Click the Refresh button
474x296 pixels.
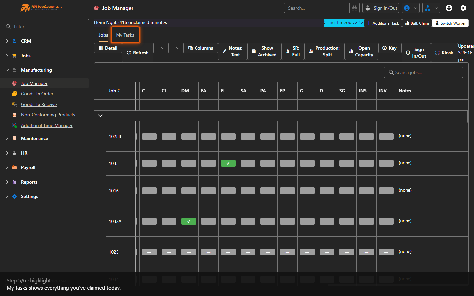[x=138, y=53]
